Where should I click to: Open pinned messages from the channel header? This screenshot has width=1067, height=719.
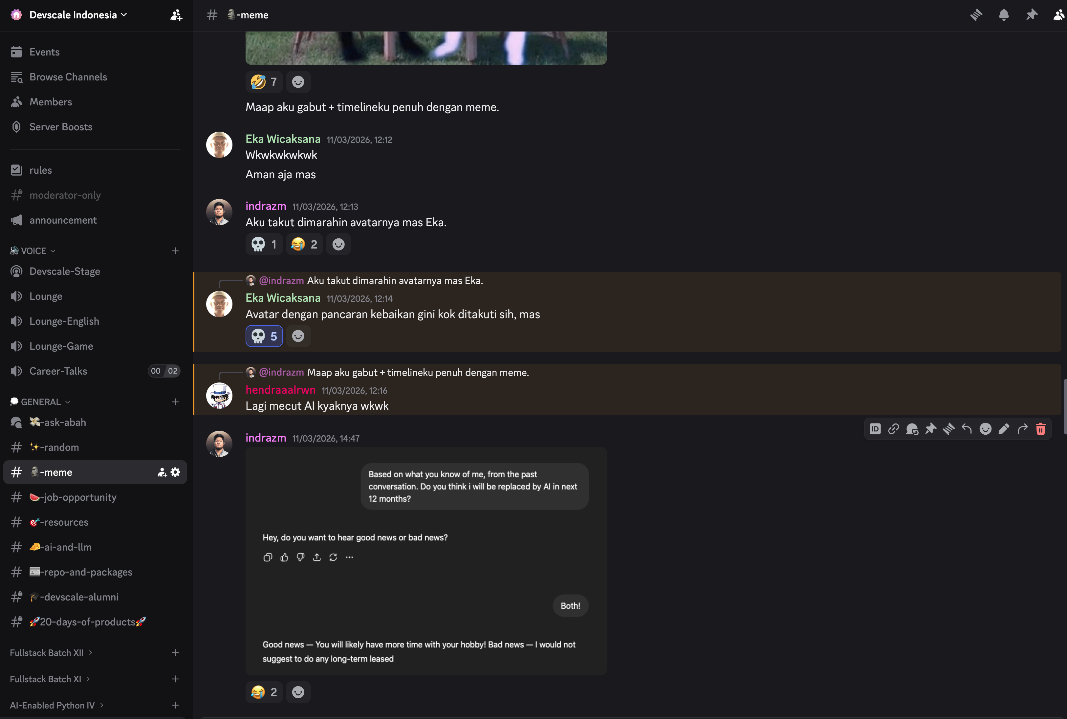[1031, 15]
